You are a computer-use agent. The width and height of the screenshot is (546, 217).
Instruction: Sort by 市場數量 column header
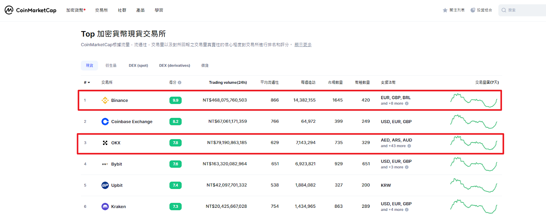coord(335,82)
